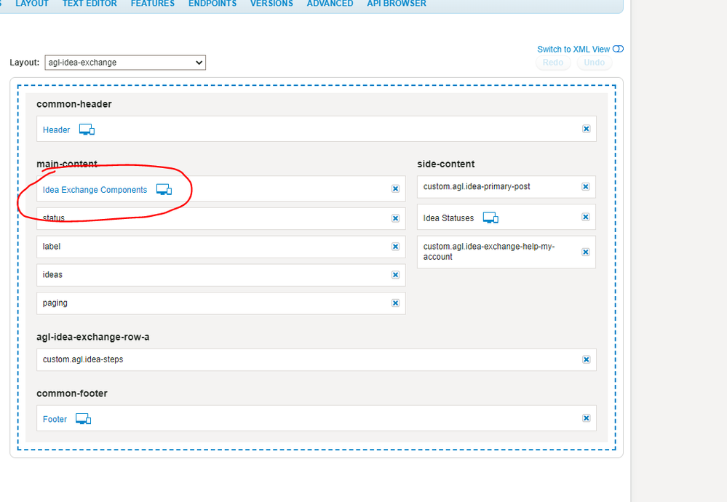Screen dimensions: 727x502
Task: Open the Idea Statuses link
Action: [x=448, y=218]
